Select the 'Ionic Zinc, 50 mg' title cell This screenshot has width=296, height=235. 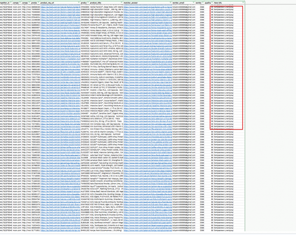tap(107, 121)
